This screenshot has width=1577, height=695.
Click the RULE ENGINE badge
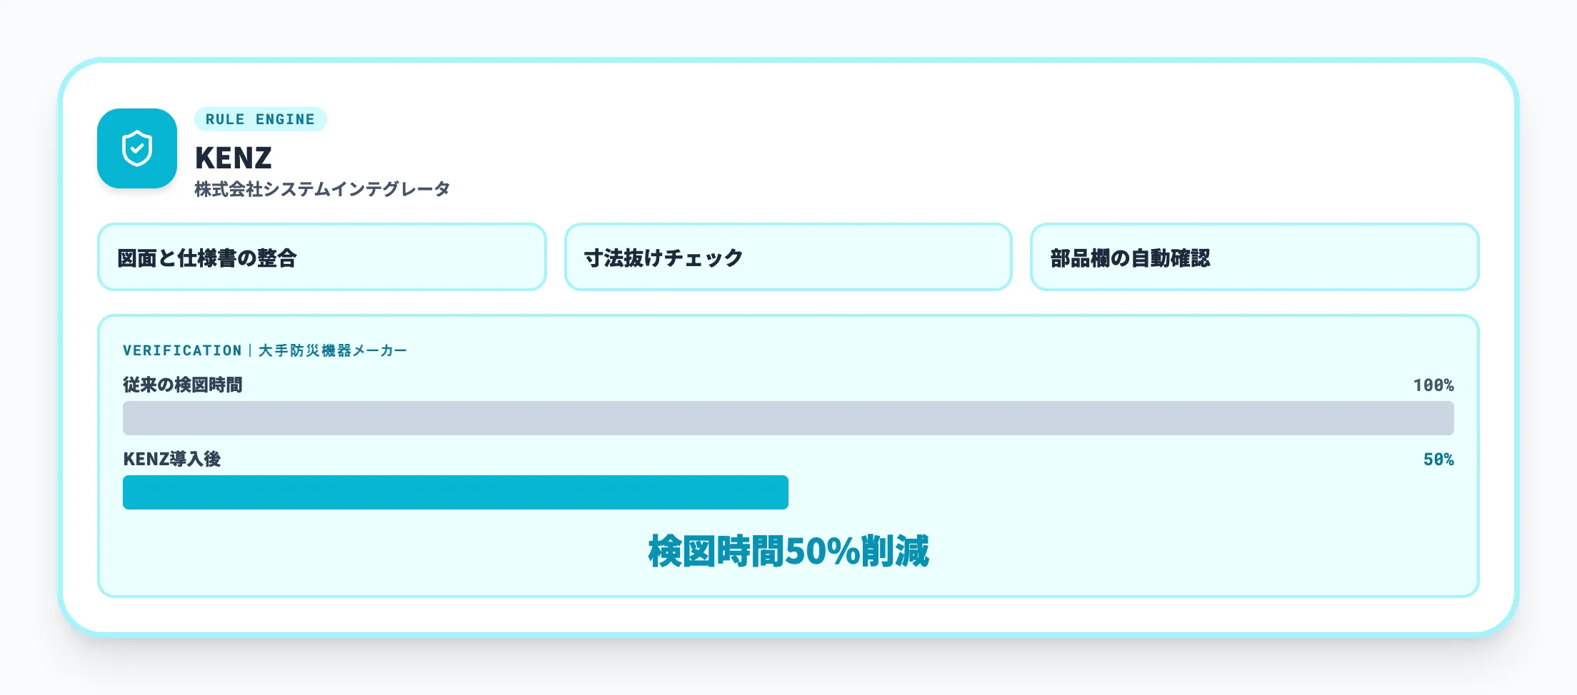[x=260, y=119]
